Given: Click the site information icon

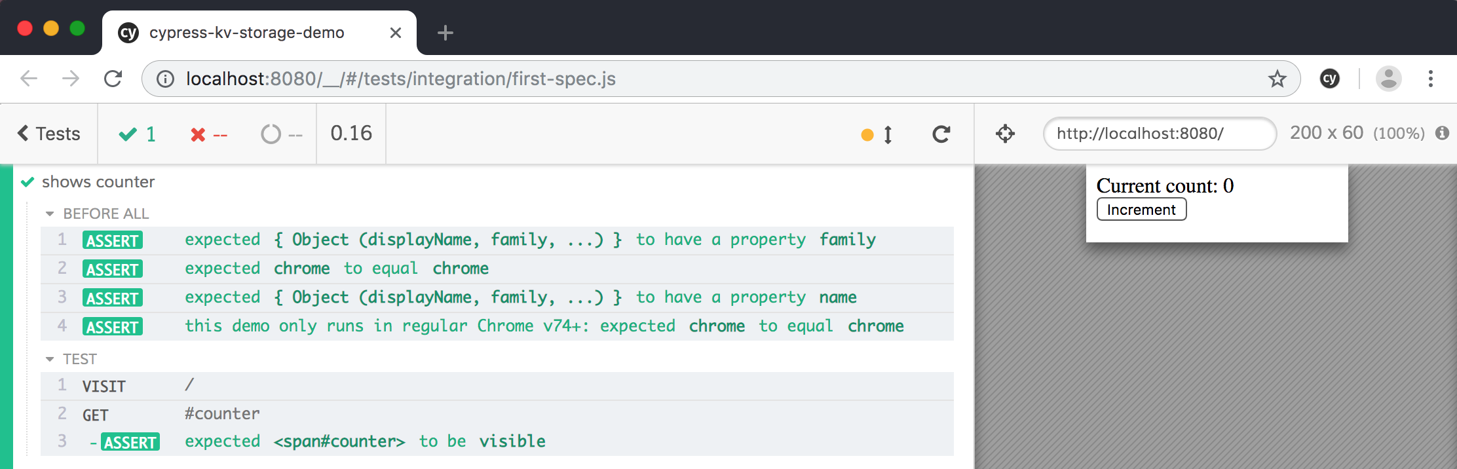Looking at the screenshot, I should tap(165, 79).
